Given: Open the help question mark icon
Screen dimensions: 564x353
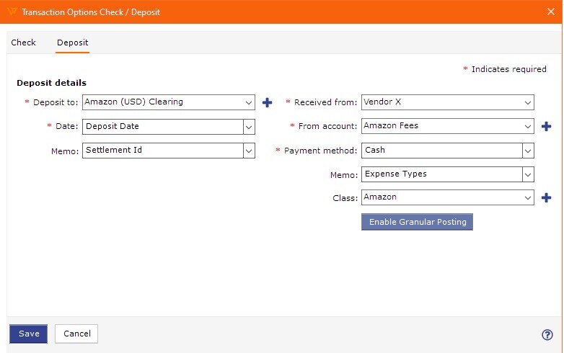Looking at the screenshot, I should (547, 335).
